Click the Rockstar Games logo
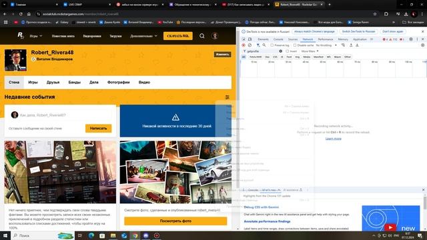This screenshot has width=427, height=240. (21, 35)
